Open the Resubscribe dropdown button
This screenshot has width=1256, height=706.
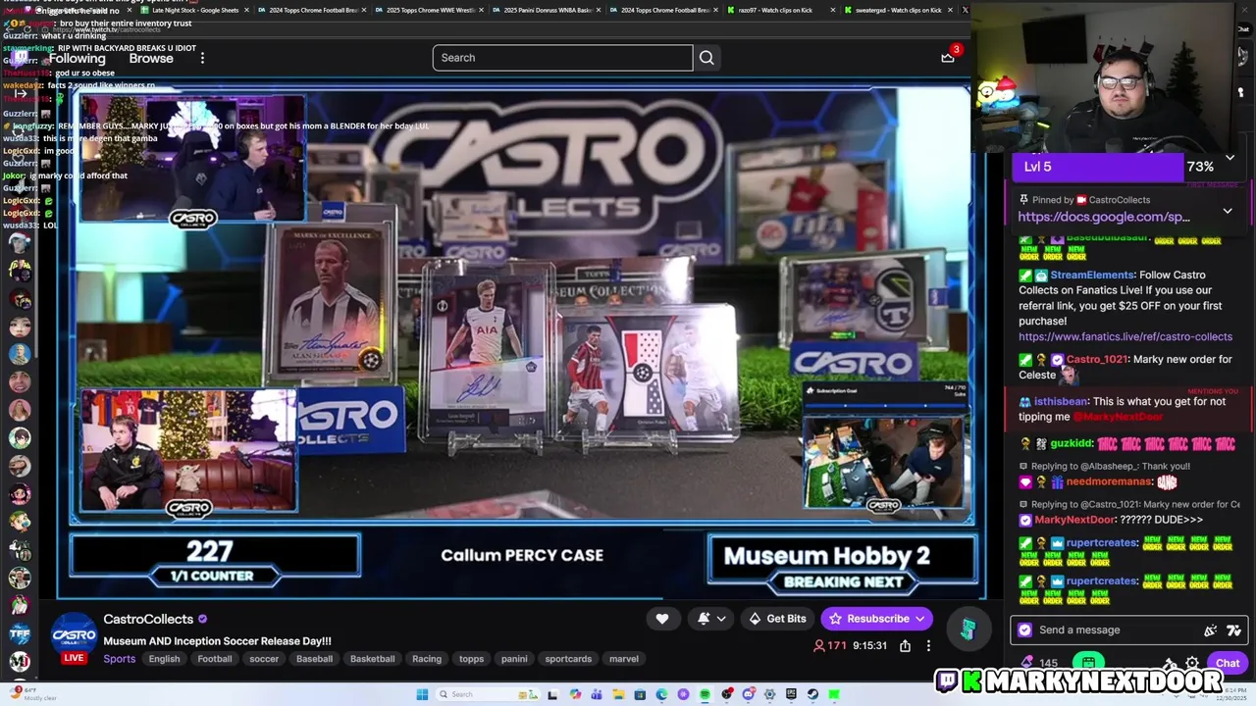[877, 619]
